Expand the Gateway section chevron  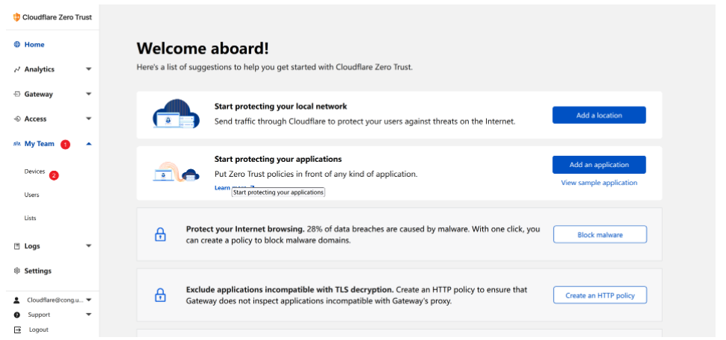point(89,95)
